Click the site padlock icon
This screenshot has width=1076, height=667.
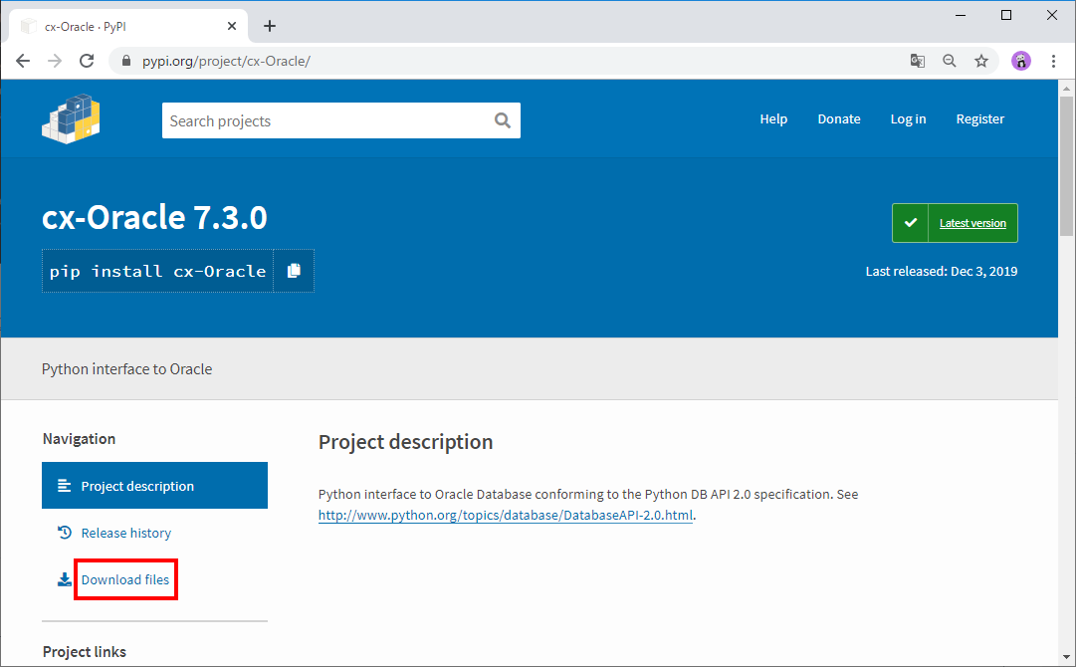click(126, 61)
